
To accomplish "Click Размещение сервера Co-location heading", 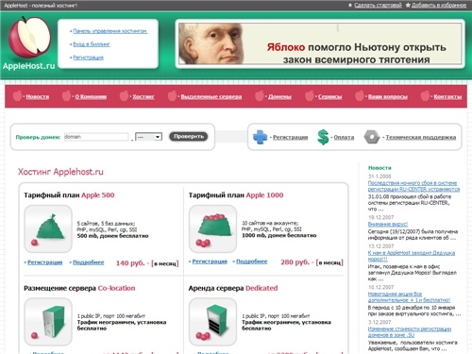I will tap(79, 288).
